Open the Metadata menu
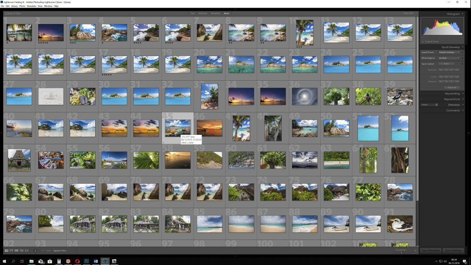Screen dimensions: 471x265 click(x=32, y=6)
